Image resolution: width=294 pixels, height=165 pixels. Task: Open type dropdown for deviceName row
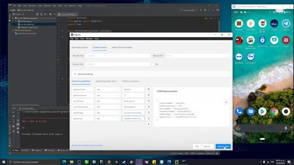pos(107,101)
